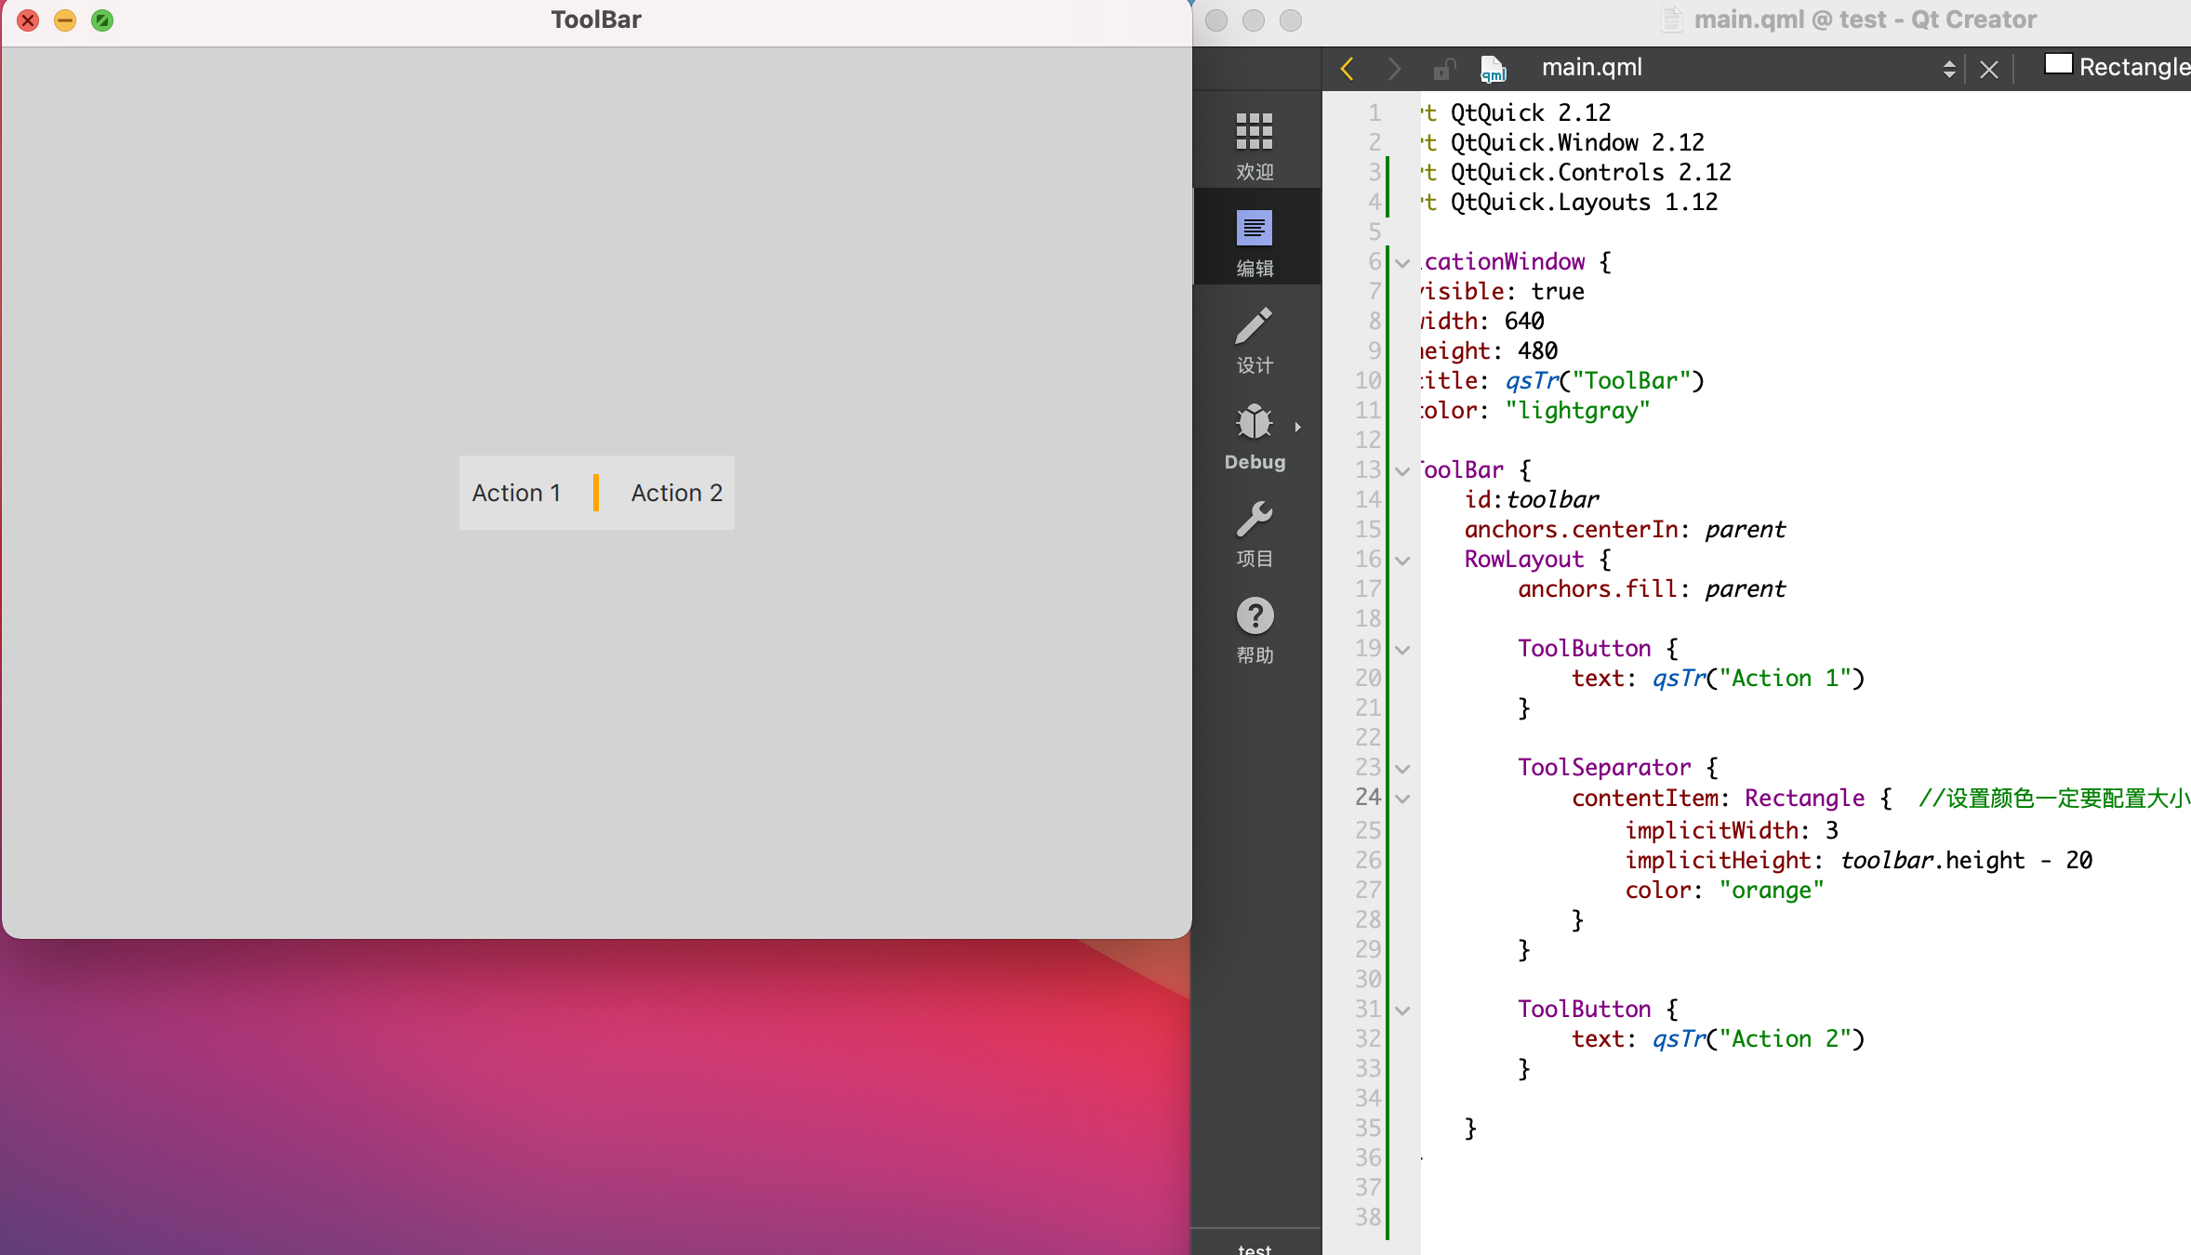Open the Rectangle symbol selector
This screenshot has width=2191, height=1255.
pos(2117,67)
